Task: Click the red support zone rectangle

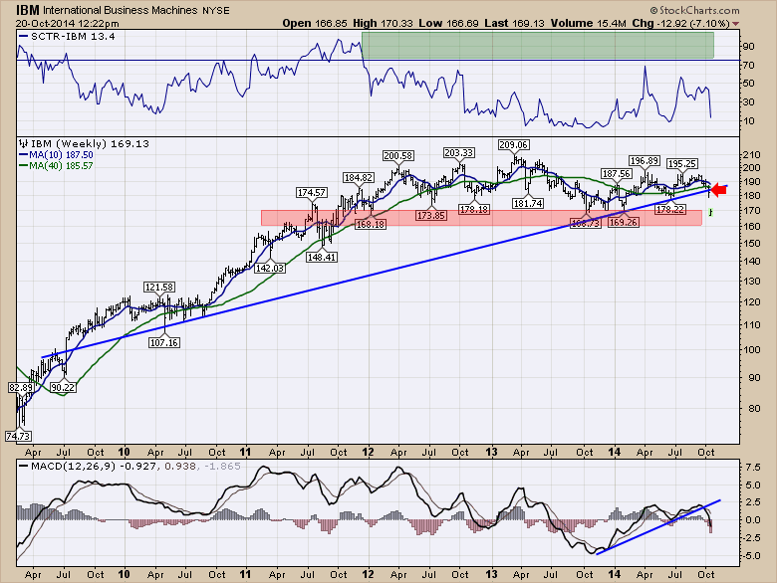Action: click(478, 217)
